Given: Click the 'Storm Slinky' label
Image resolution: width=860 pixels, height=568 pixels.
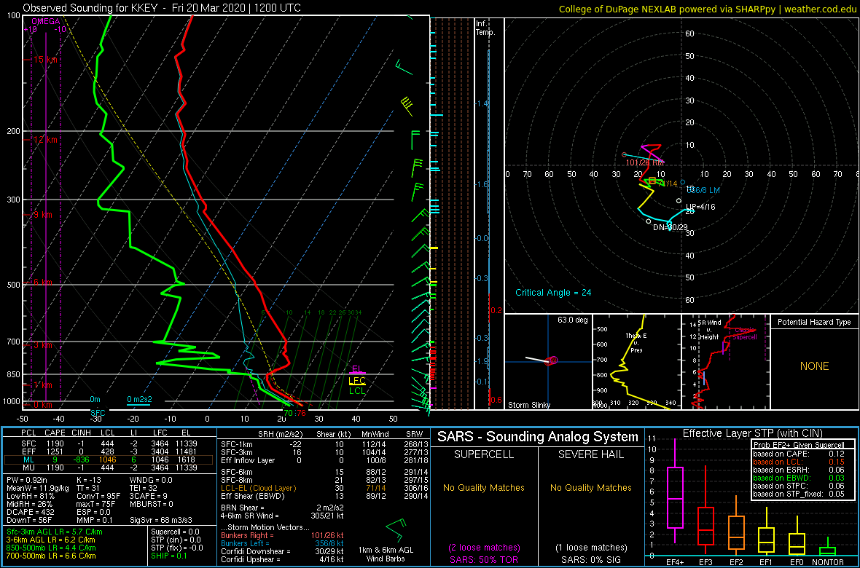Looking at the screenshot, I should [x=529, y=405].
